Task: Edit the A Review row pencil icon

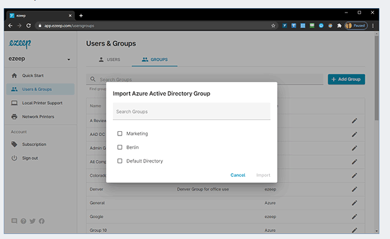Action: 354,120
